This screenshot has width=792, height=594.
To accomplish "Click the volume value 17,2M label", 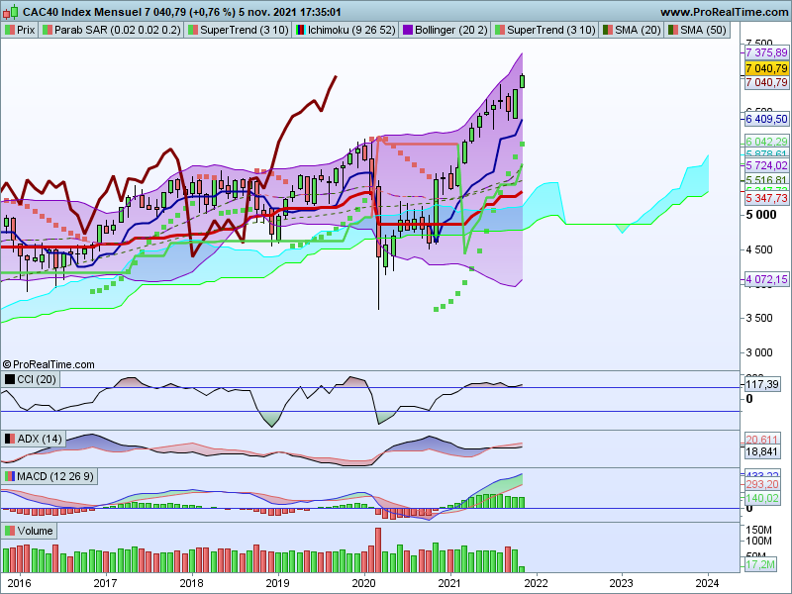I will 760,564.
